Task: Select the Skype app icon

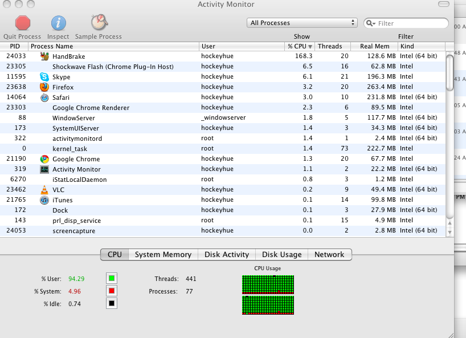Action: 44,77
